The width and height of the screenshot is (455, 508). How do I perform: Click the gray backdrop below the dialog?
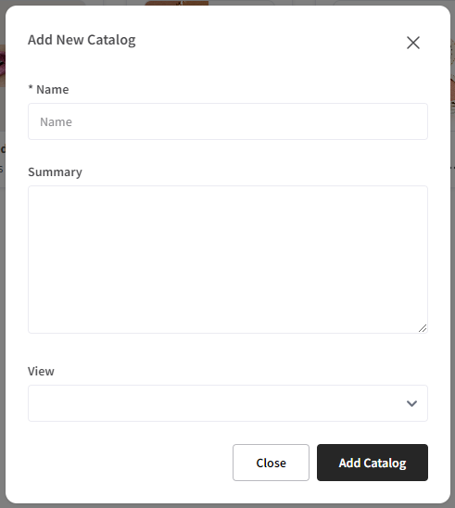[227, 506]
